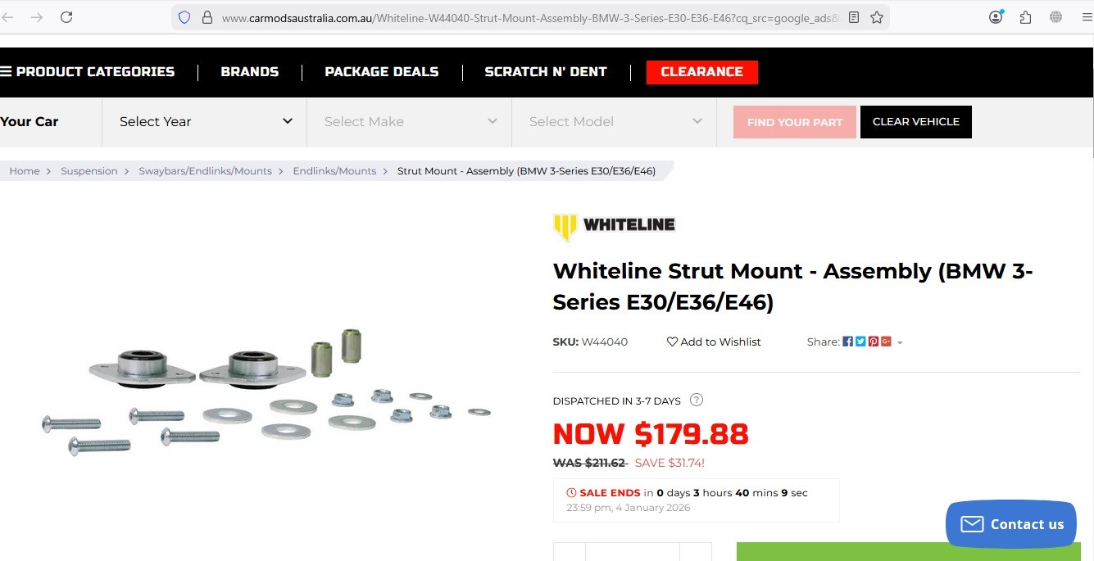Open the Select Year dropdown
This screenshot has width=1094, height=561.
(205, 122)
